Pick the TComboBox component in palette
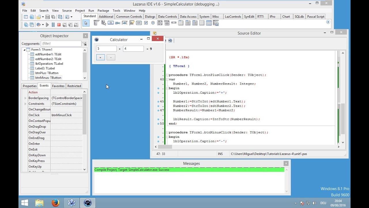 coord(167,23)
